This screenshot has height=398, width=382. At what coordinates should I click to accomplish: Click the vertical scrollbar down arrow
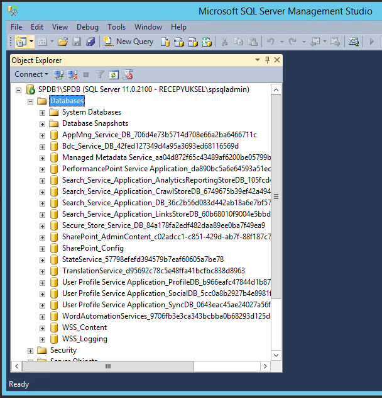pyautogui.click(x=276, y=355)
